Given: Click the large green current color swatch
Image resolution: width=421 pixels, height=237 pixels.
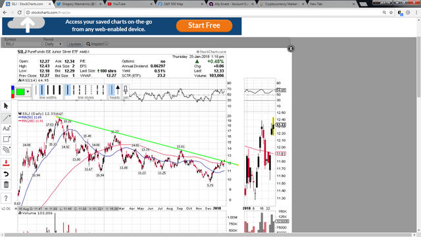Looking at the screenshot, I should (20, 92).
